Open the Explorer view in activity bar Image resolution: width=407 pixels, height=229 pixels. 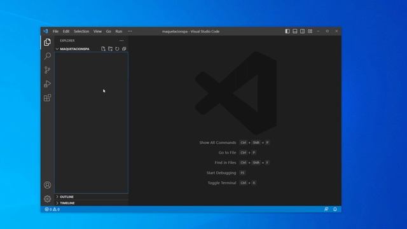coord(47,42)
